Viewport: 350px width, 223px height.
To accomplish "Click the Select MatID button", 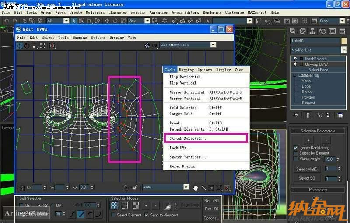I will point(307,169).
